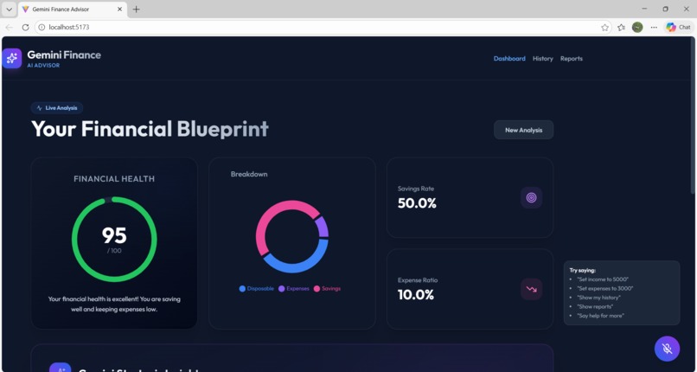Image resolution: width=697 pixels, height=372 pixels.
Task: Toggle the muted microphone voice button
Action: click(667, 349)
